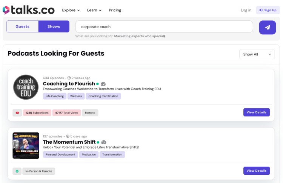Click the 137 episodes text
Image resolution: width=283 pixels, height=183 pixels.
[52, 136]
